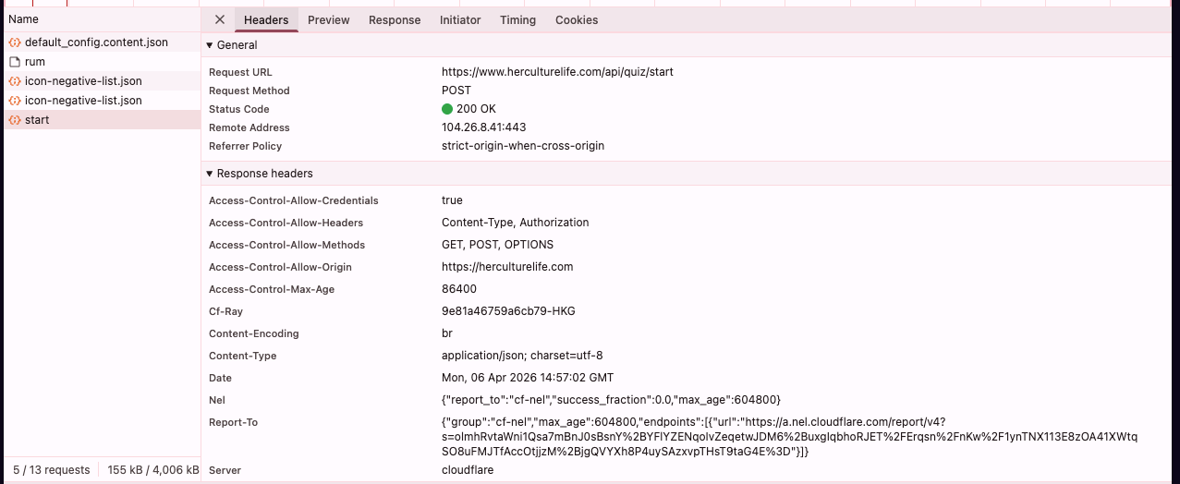This screenshot has height=484, width=1180.
Task: Switch to the Preview tab
Action: pos(328,20)
